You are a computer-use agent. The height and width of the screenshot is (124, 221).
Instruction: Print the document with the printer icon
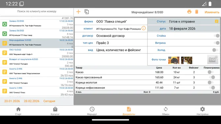pyautogui.click(x=189, y=12)
